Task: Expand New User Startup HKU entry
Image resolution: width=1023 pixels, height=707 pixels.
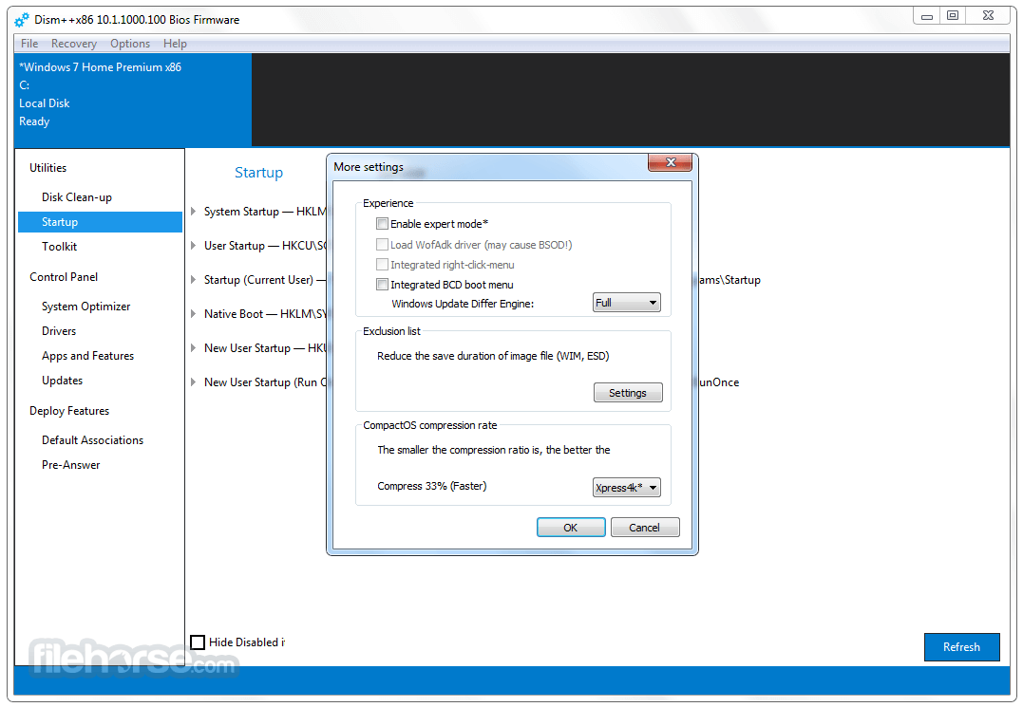Action: [x=193, y=348]
